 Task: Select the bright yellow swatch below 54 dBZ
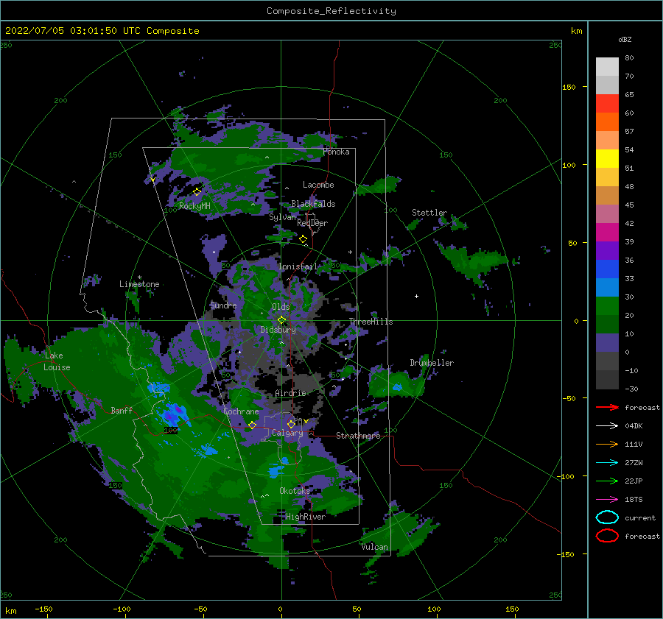607,158
